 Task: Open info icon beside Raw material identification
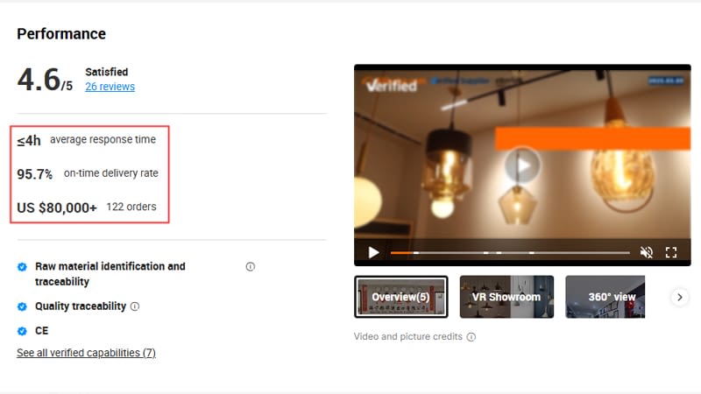[x=251, y=267]
